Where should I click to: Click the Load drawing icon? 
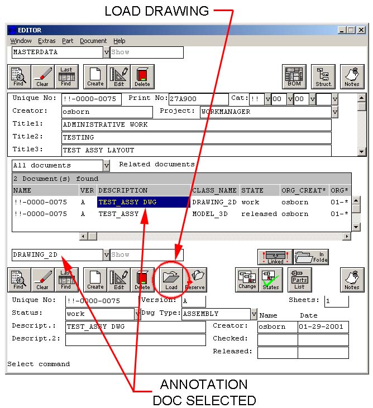171,280
